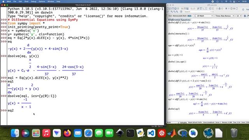Viewport: 249px width, 140px height.
Task: Open the Options menu
Action: pyautogui.click(x=42, y=2)
